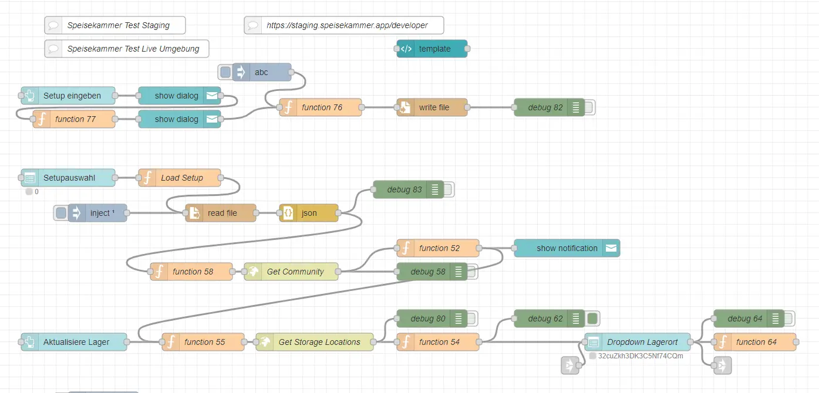819x393 pixels.
Task: Click the read file node icon
Action: pyautogui.click(x=194, y=213)
